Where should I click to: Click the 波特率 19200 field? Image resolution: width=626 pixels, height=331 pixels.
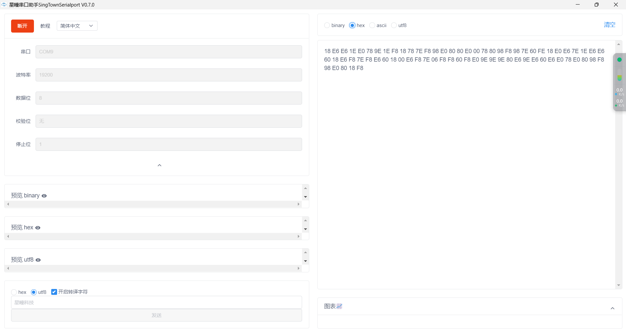point(169,75)
